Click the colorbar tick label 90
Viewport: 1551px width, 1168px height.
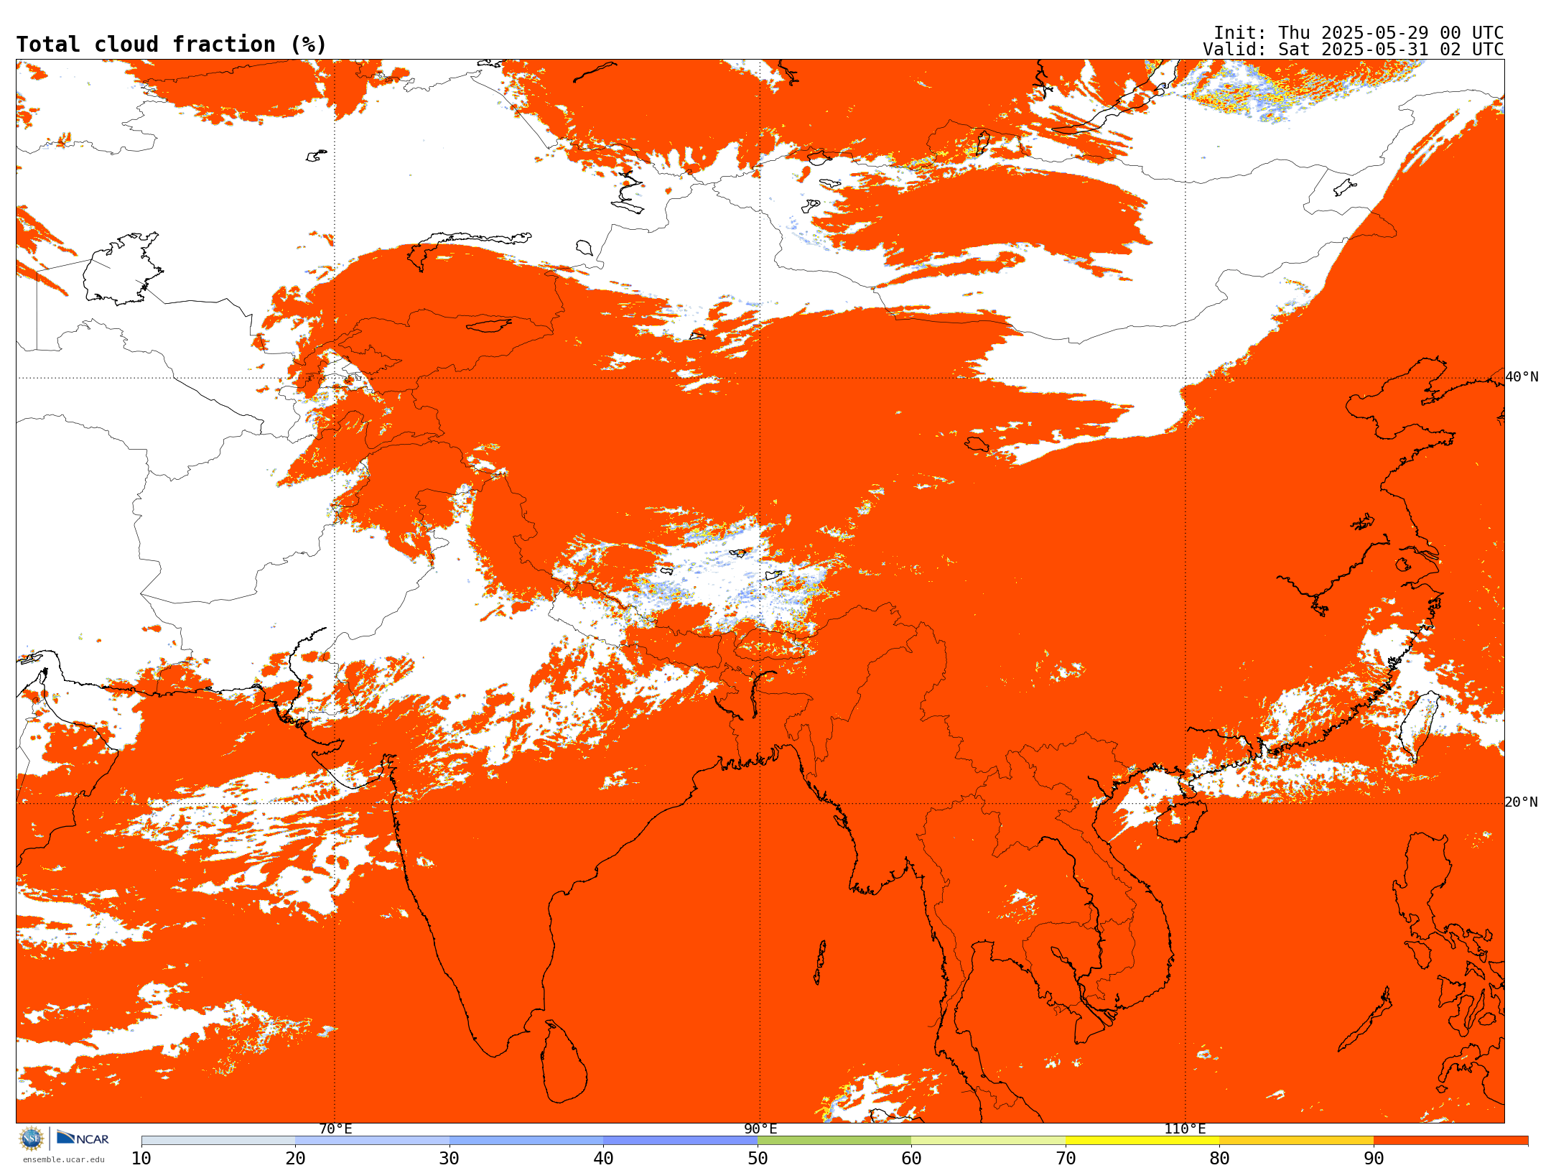(x=1374, y=1159)
